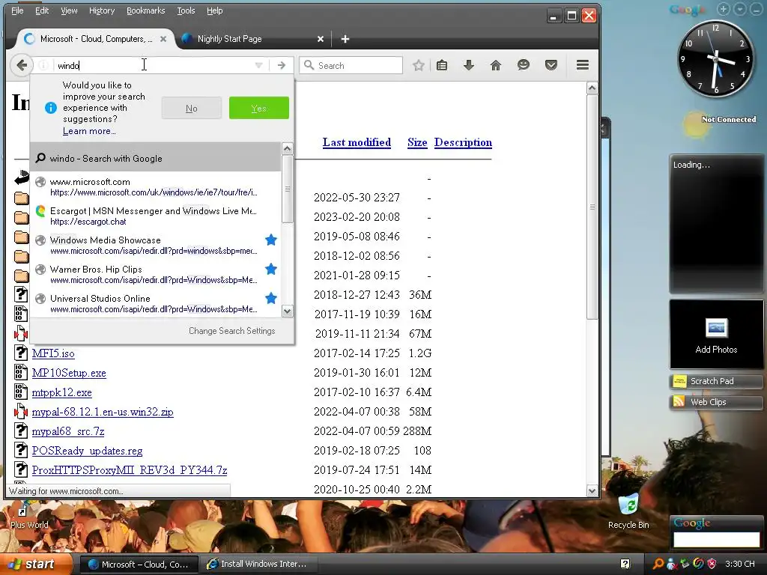The width and height of the screenshot is (767, 575).
Task: Open the bookmarks list icon
Action: [x=442, y=65]
